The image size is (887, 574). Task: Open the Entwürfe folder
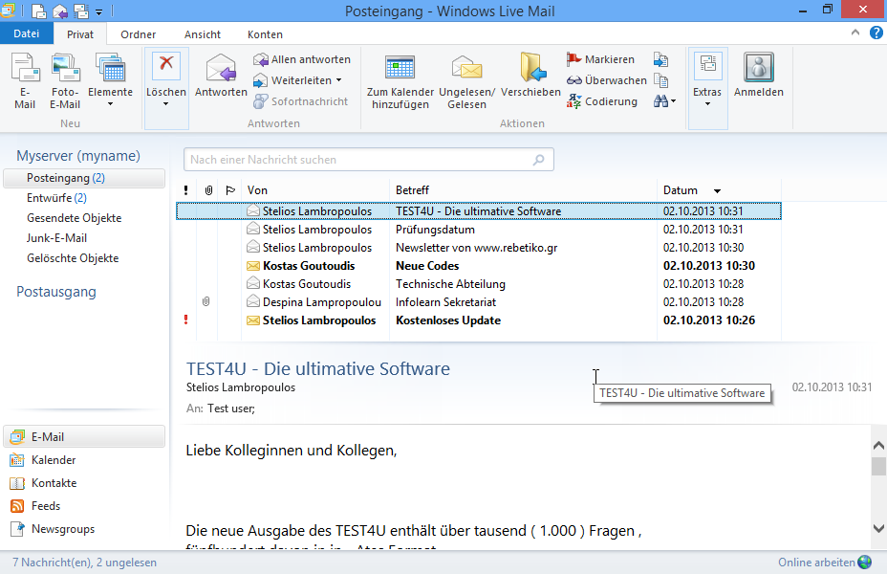pos(56,198)
